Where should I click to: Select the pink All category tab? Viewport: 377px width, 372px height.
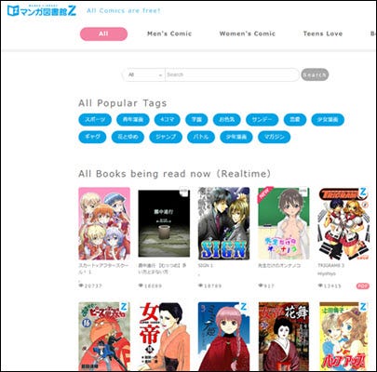pos(103,33)
